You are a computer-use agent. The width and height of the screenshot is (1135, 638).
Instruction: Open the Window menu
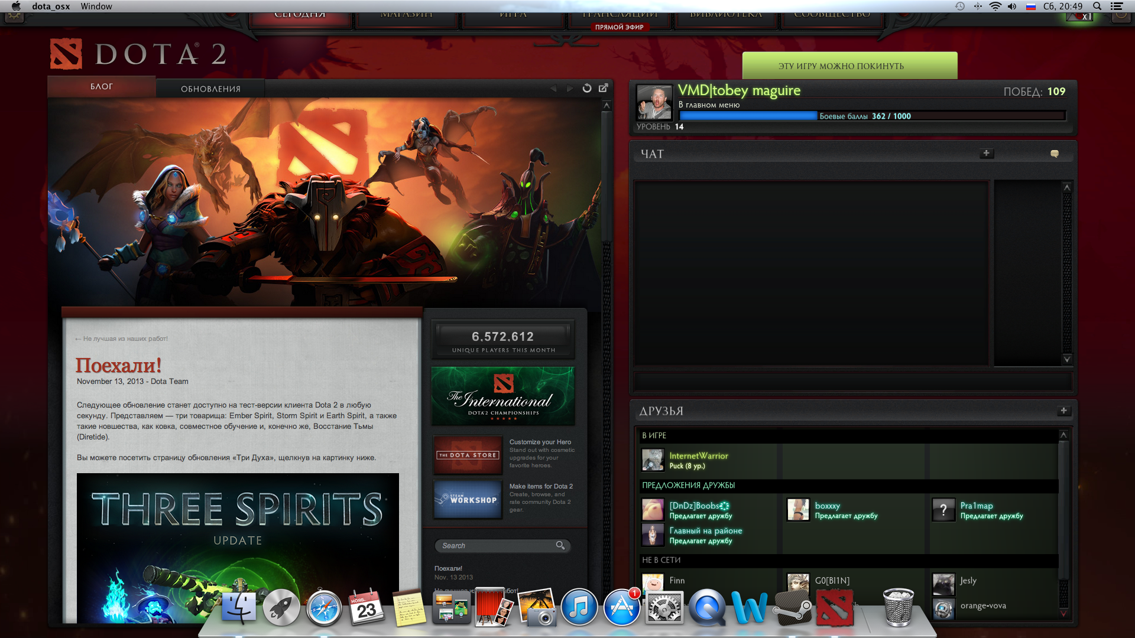96,6
